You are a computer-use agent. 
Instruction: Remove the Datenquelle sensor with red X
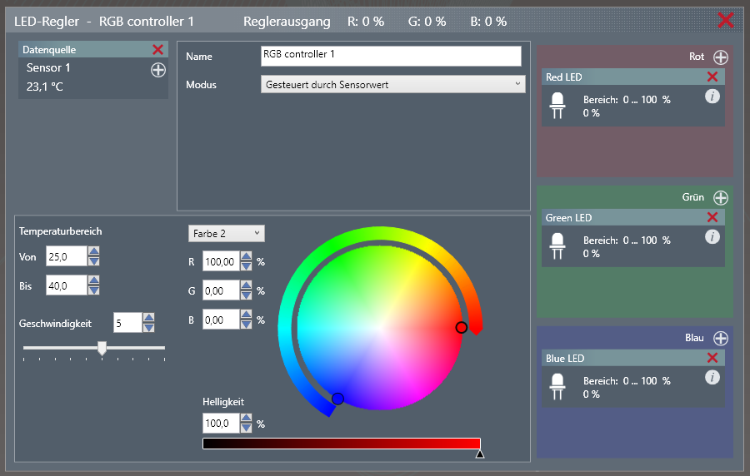[158, 50]
